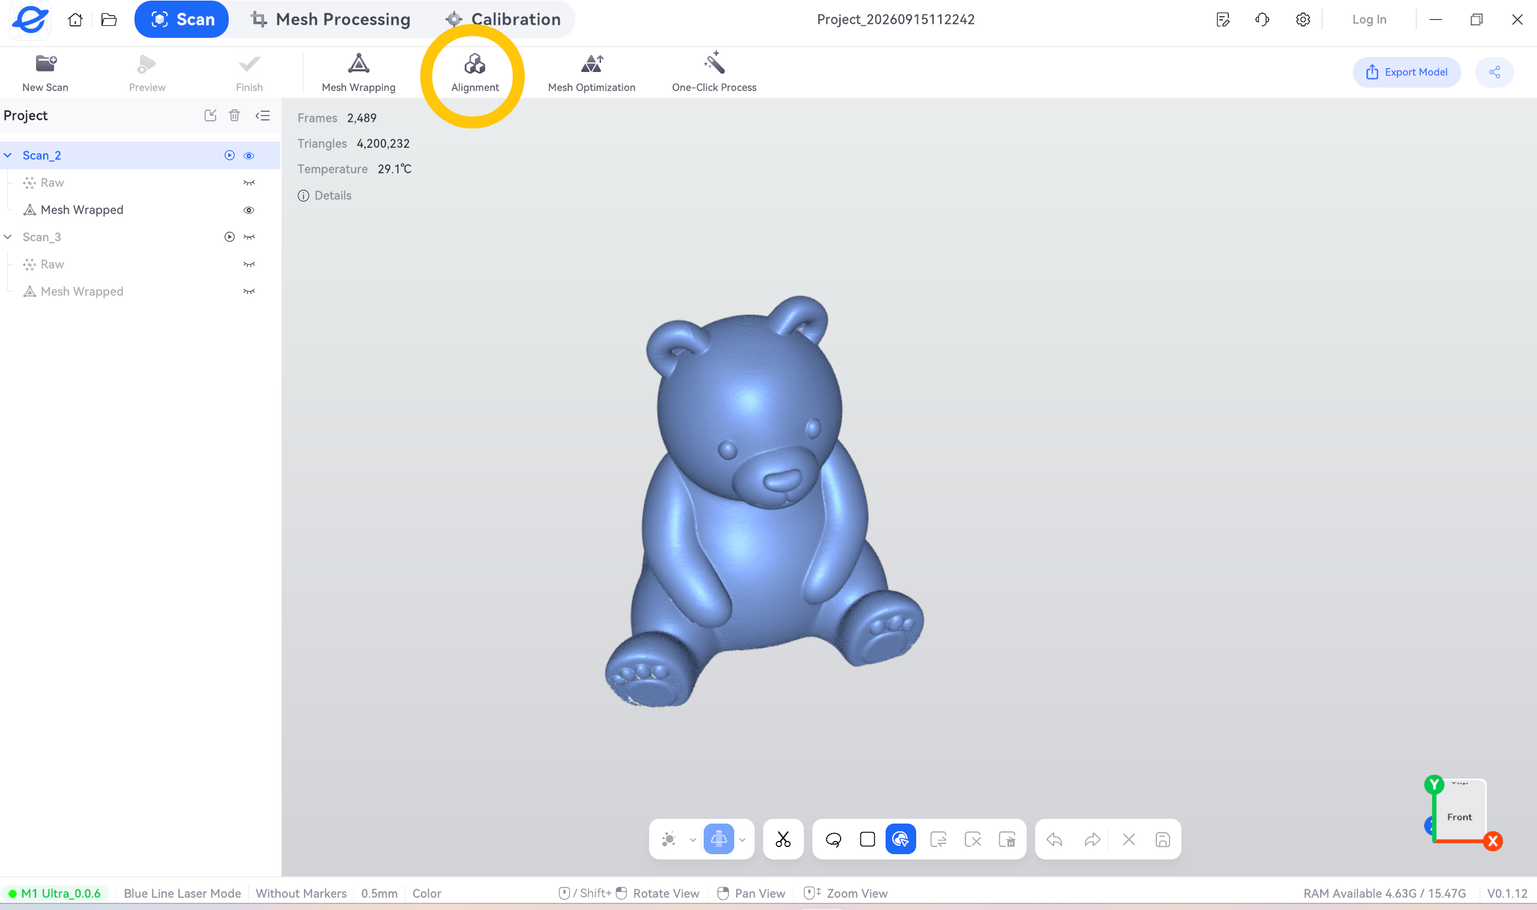Click the delete selected icon
Screen dimensions: 1537x910
coord(1007,839)
